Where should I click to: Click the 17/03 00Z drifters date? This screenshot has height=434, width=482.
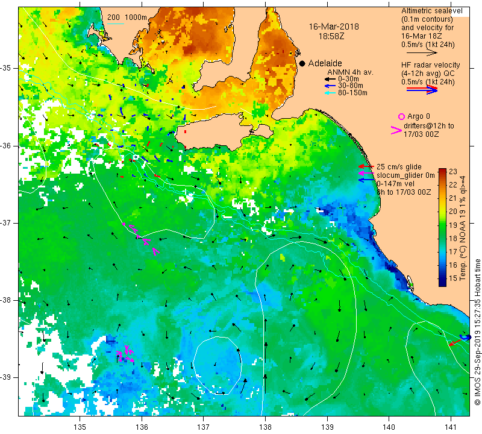tap(421, 134)
